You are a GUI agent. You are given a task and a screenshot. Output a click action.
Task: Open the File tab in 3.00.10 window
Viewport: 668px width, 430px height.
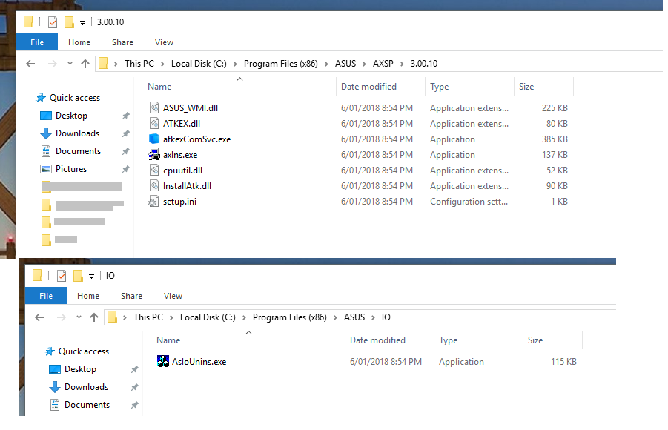pyautogui.click(x=37, y=42)
